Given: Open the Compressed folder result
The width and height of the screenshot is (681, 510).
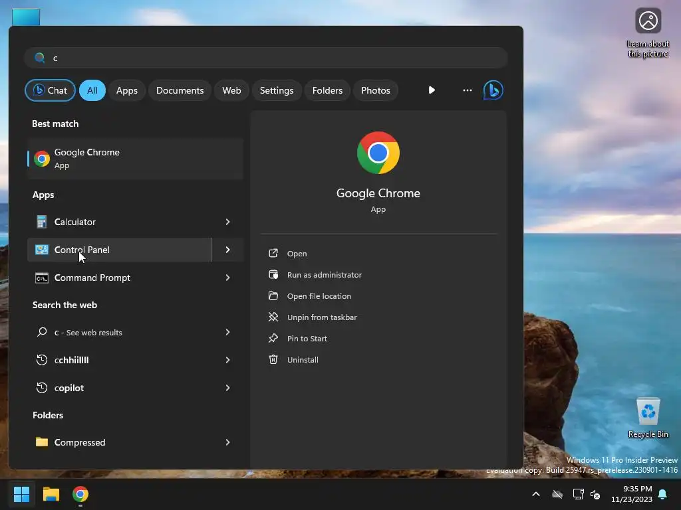Looking at the screenshot, I should click(x=120, y=442).
